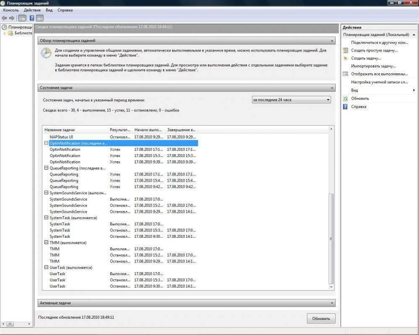Click the Создать задачу icon

(x=346, y=58)
